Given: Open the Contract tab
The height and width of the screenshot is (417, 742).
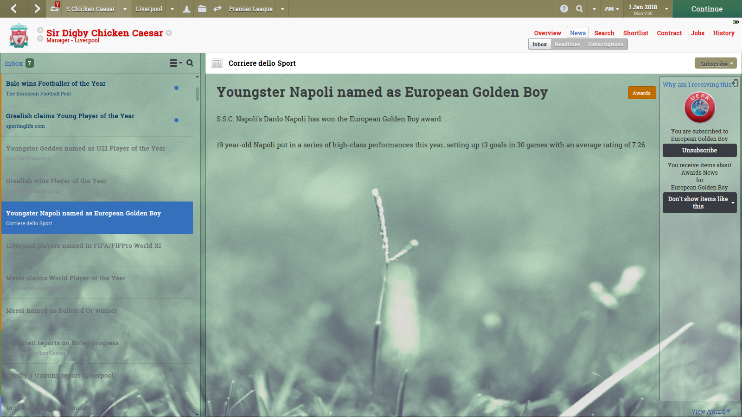Looking at the screenshot, I should [x=669, y=33].
